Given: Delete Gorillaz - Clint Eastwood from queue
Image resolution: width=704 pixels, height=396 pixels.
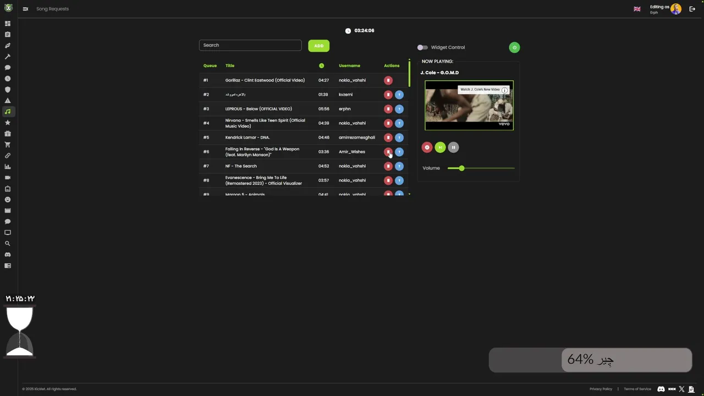Looking at the screenshot, I should pos(388,80).
